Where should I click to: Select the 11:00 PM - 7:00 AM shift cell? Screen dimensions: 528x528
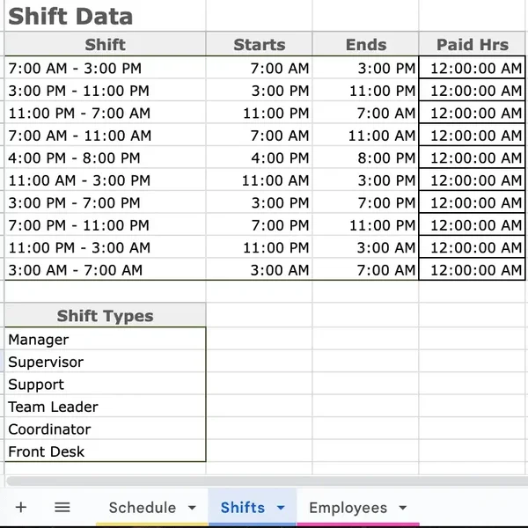tap(105, 113)
